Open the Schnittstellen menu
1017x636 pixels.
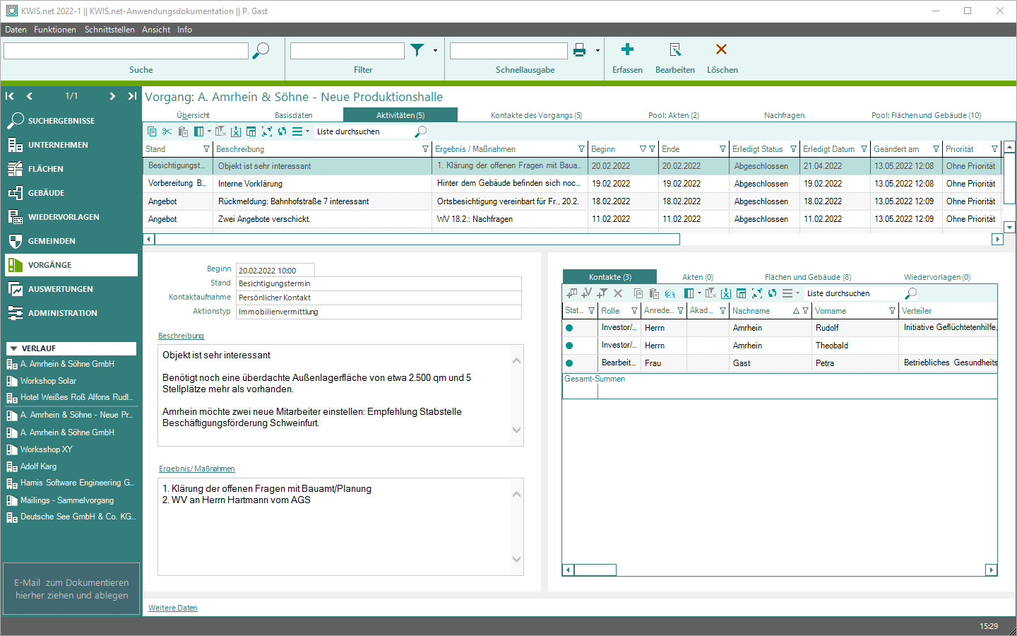coord(109,30)
